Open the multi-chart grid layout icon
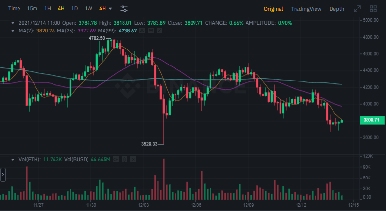The width and height of the screenshot is (386, 211). (x=373, y=9)
